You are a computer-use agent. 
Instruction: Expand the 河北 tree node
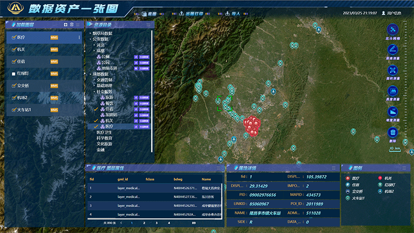pos(94,45)
